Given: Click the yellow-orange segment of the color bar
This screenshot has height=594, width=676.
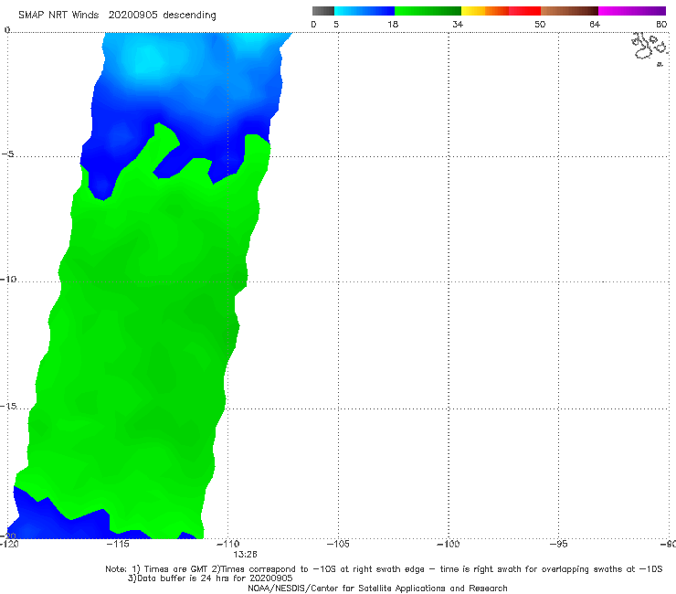Looking at the screenshot, I should click(x=485, y=11).
